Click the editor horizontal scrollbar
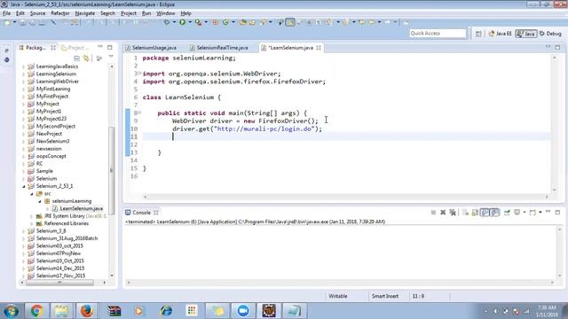The width and height of the screenshot is (568, 319). tap(346, 197)
